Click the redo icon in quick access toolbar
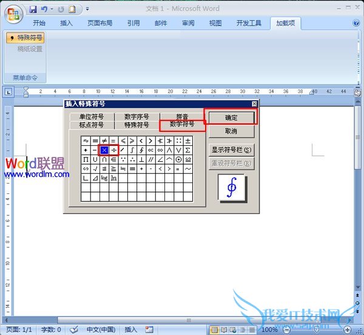 61,9
